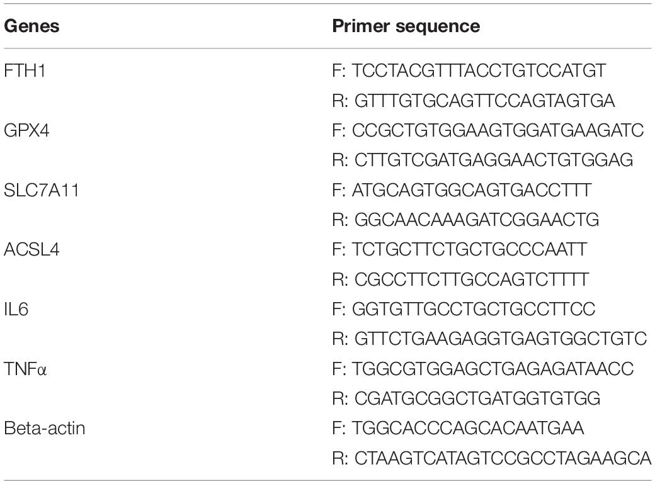Select the SLC7A11 gene label
The height and width of the screenshot is (484, 655).
[x=42, y=190]
